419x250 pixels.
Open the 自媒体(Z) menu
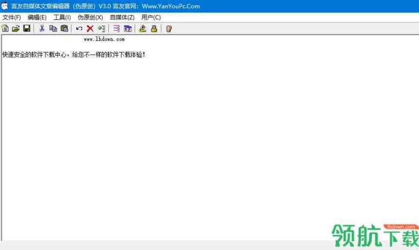click(x=122, y=17)
